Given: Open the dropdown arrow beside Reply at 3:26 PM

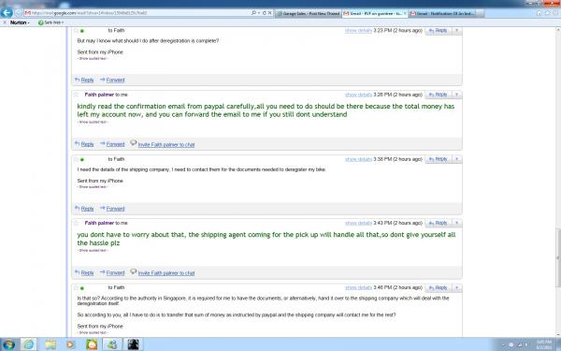Looking at the screenshot, I should click(x=456, y=95).
